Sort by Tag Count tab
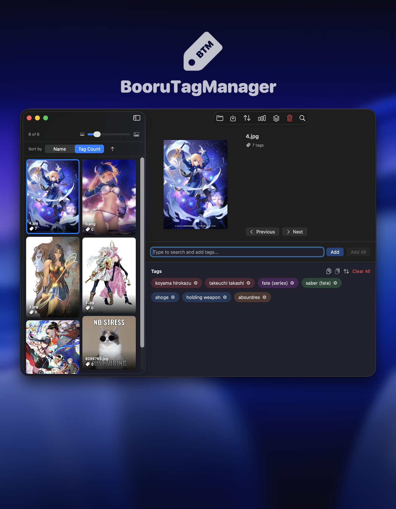 tap(89, 149)
